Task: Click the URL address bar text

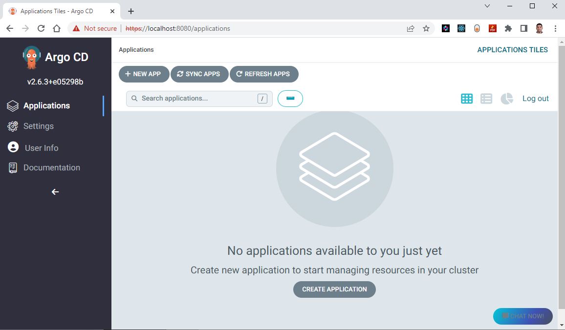Action: (x=177, y=28)
